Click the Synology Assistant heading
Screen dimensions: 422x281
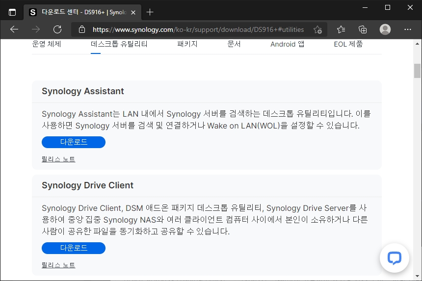[83, 91]
